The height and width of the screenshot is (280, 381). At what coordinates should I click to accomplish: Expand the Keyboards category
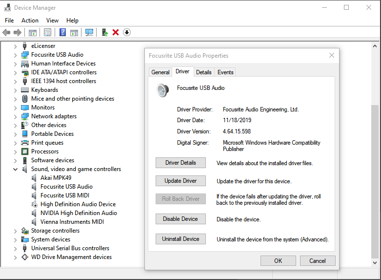[15, 90]
